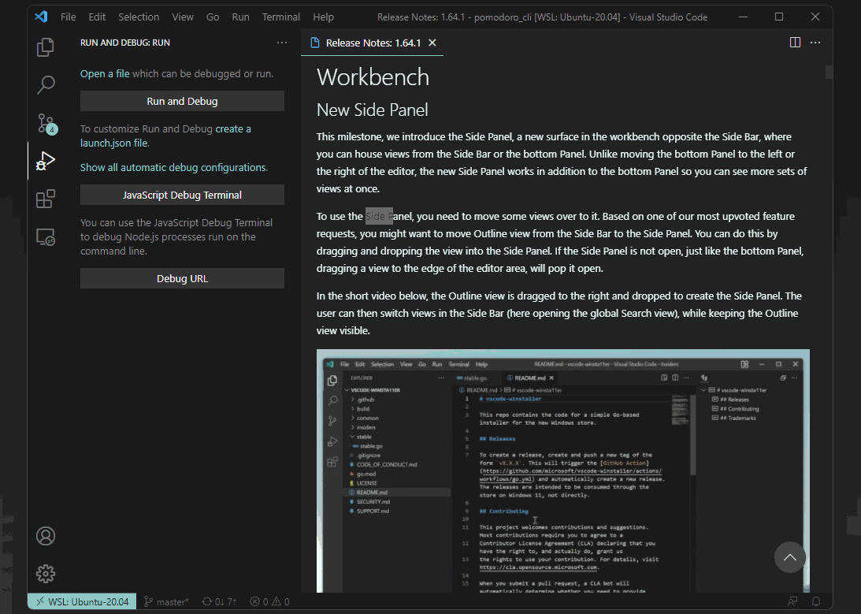Open the Search view
861x614 pixels.
[45, 84]
